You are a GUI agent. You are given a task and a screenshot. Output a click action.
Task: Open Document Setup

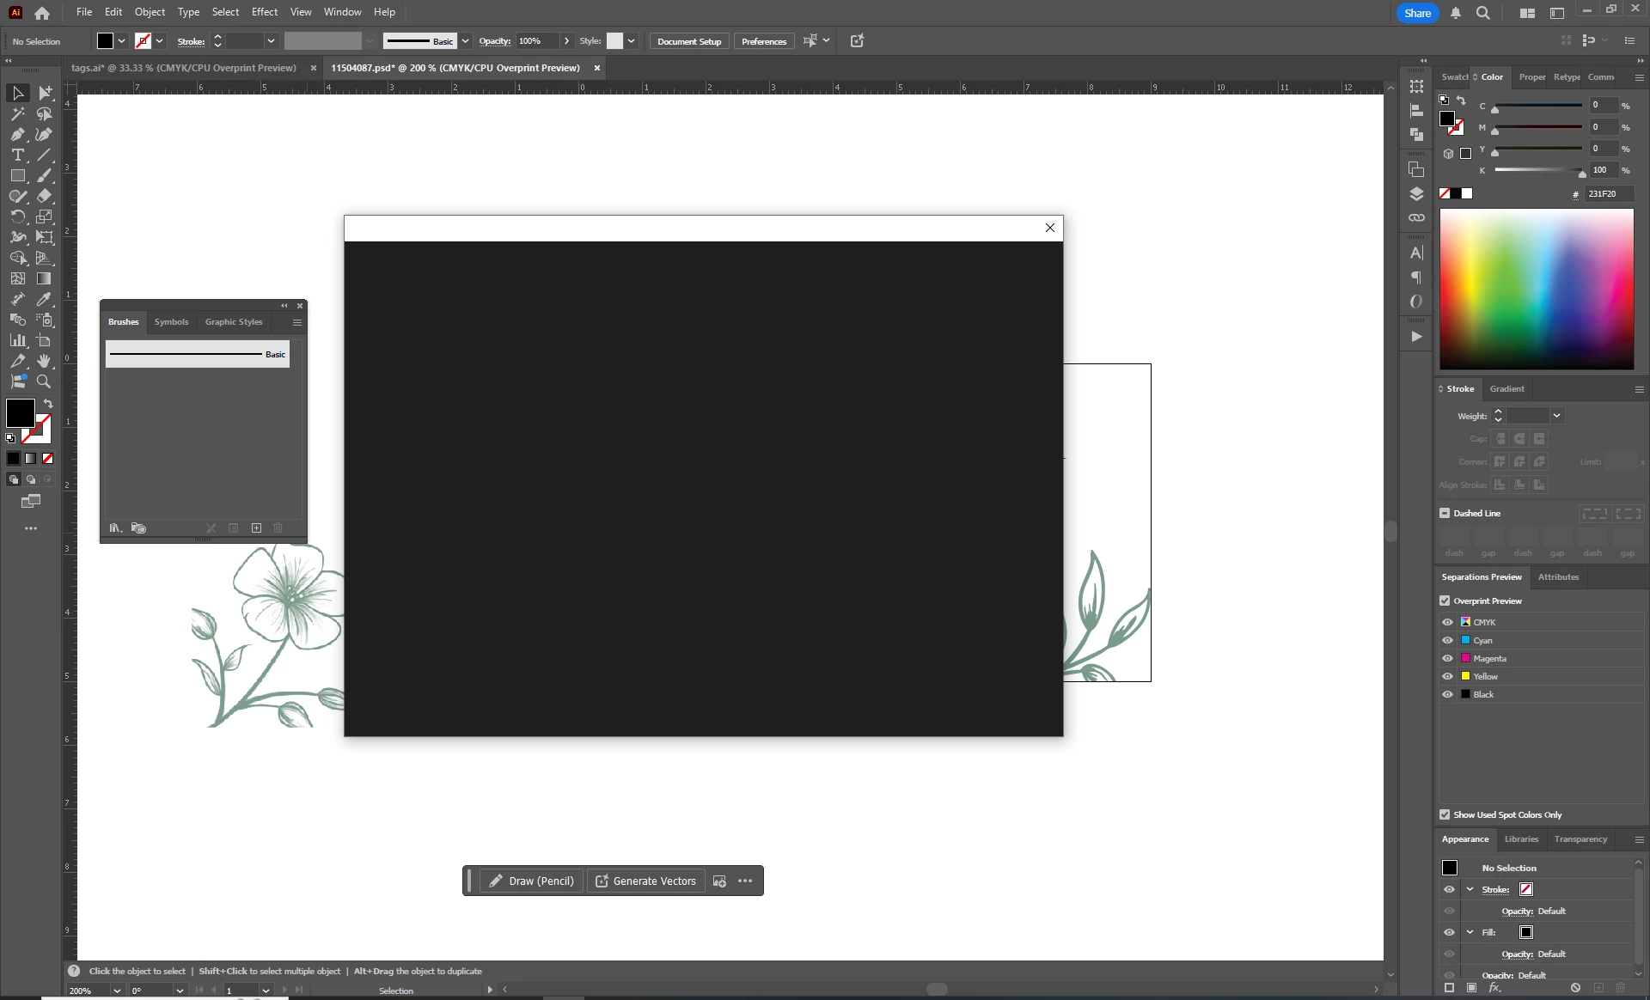click(x=688, y=41)
